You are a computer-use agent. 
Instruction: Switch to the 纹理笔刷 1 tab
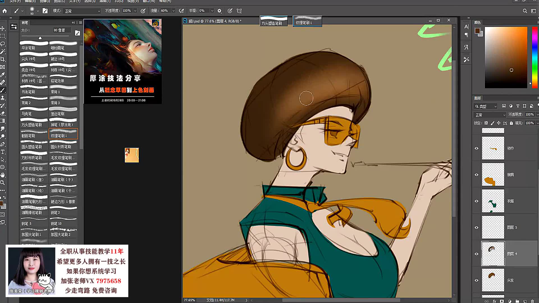coord(307,22)
